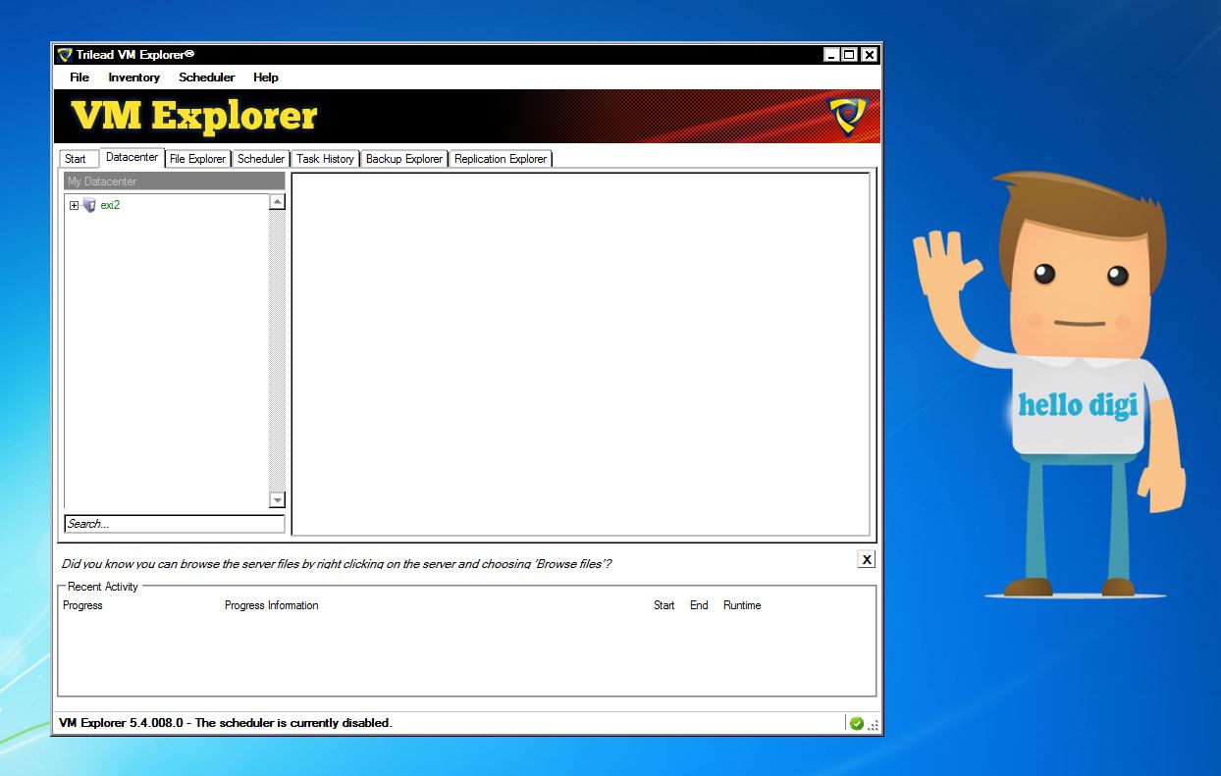Open the File menu

80,78
